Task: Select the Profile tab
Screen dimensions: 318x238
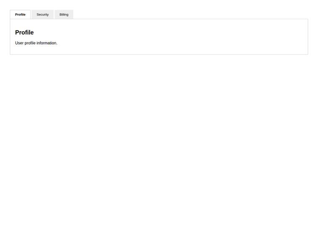Action: click(x=20, y=15)
